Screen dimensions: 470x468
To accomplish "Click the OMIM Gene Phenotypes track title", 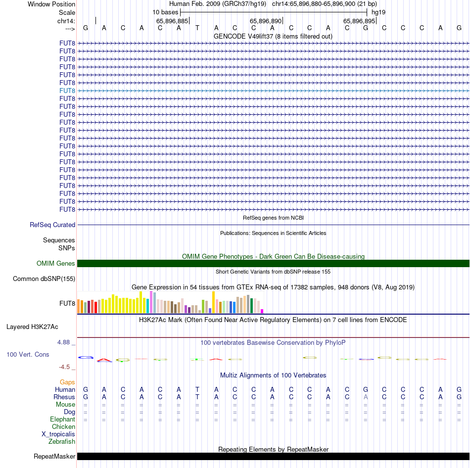I will [x=273, y=256].
